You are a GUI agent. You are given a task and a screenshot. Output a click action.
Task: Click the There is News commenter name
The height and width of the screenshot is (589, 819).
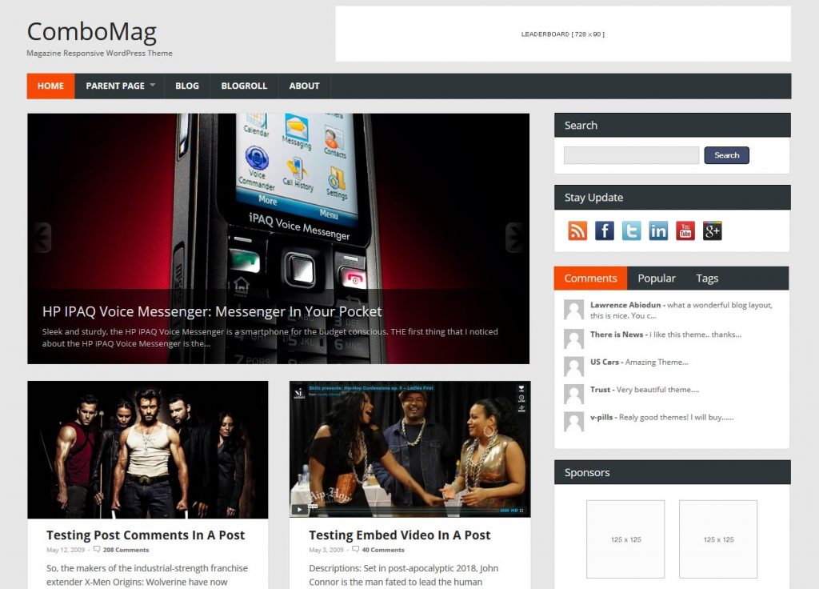617,335
